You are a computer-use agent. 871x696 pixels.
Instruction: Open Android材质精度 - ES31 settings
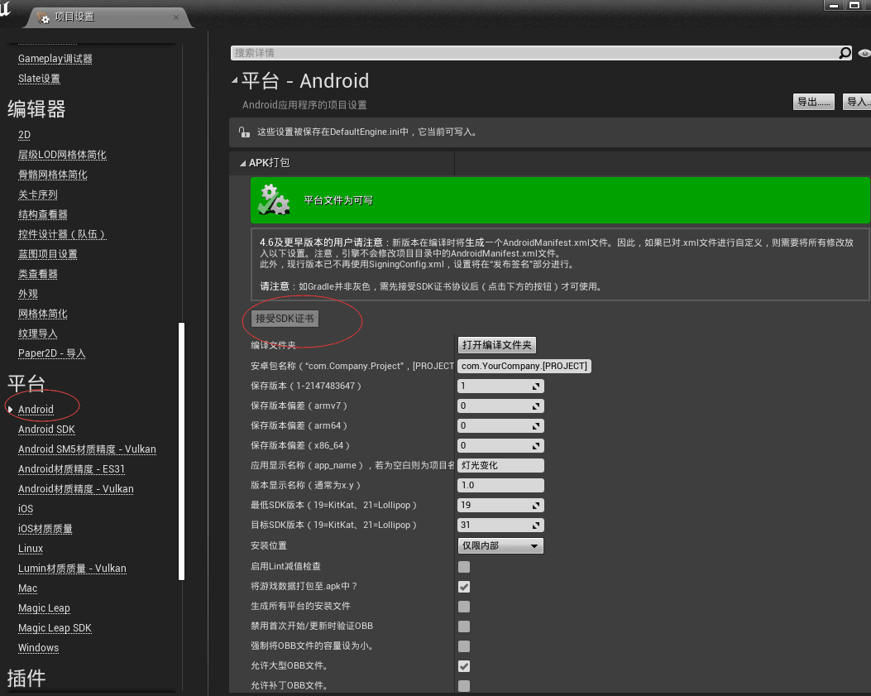pos(71,469)
